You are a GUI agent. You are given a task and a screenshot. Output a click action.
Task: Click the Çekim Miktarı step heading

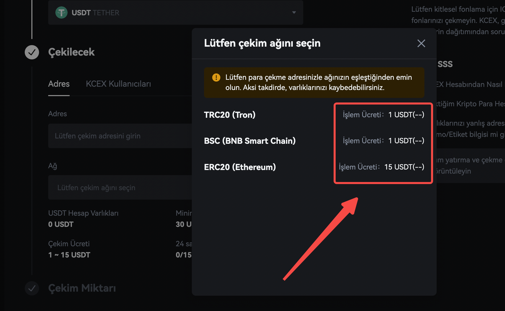(82, 288)
